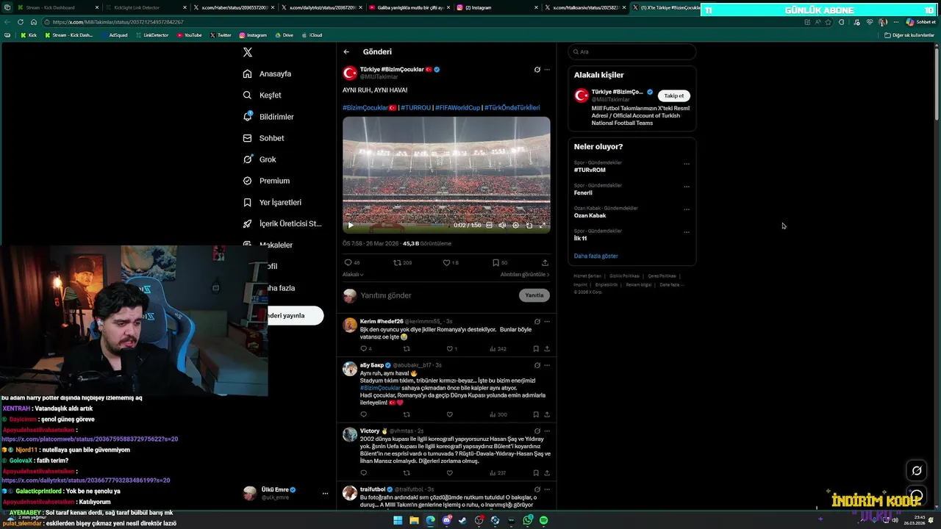
Task: Open Diğer sık kullanılanlar folder
Action: 909,35
